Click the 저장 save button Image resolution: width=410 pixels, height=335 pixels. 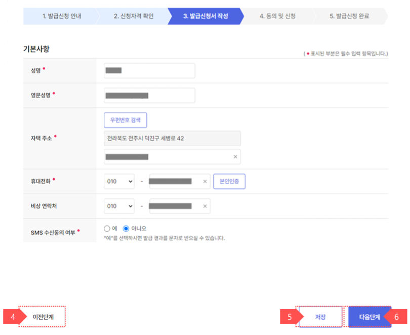click(x=319, y=316)
